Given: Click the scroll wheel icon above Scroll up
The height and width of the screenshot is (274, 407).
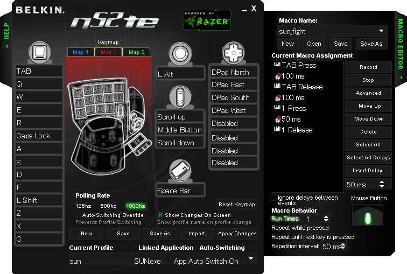Looking at the screenshot, I should 180,97.
